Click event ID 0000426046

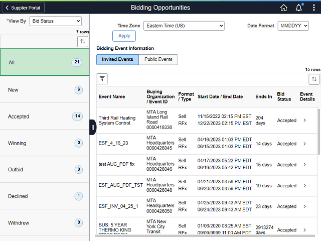[159, 169]
